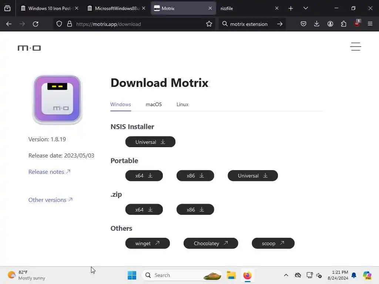Expand the list all tabs chevron
The height and width of the screenshot is (284, 379).
pos(305,8)
